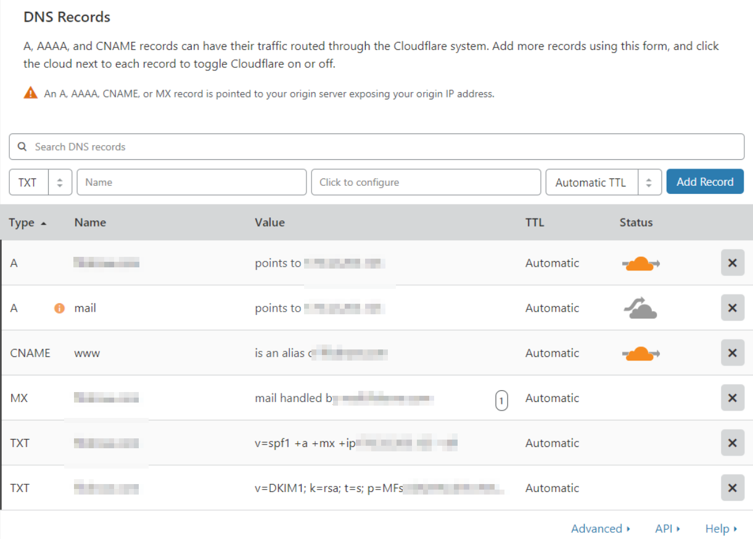
Task: Click the MX priority badge showing 1
Action: 501,401
